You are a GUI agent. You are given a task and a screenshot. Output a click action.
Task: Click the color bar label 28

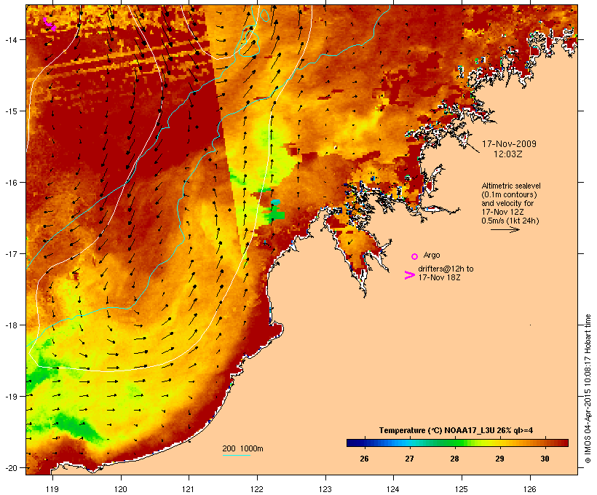click(x=454, y=459)
